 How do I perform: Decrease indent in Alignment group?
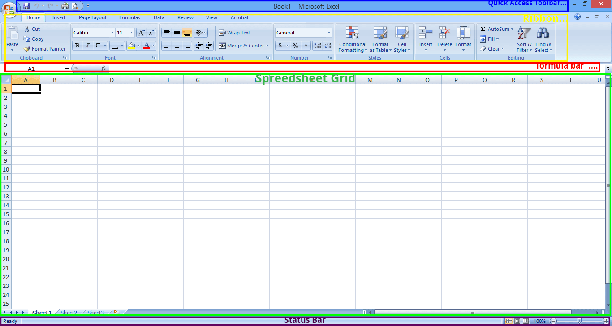click(x=199, y=46)
